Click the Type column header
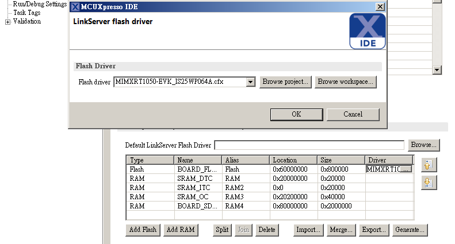The image size is (455, 244). 150,160
